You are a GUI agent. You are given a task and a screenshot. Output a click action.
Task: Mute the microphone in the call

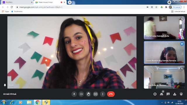74,94
